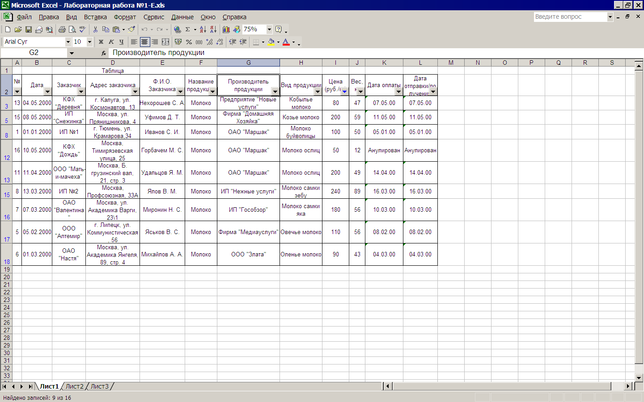Save the workbook with floppy icon
Viewport: 644px width, 402px height.
(28, 29)
